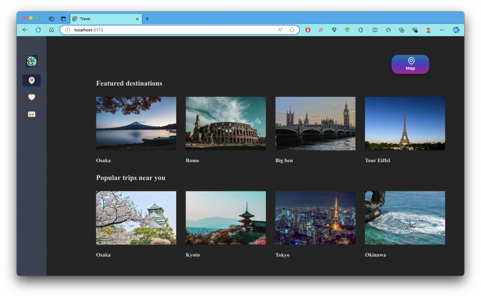Open the Okinawa coast image
This screenshot has width=481, height=298.
point(405,218)
